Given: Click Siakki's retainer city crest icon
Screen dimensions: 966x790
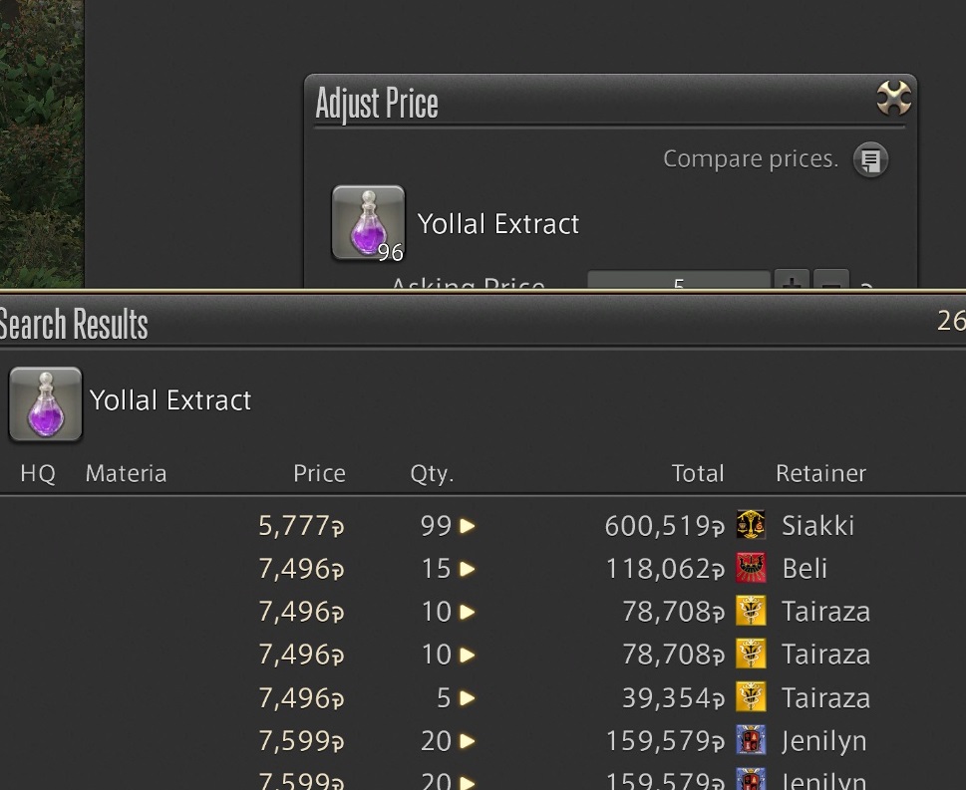Looking at the screenshot, I should pyautogui.click(x=751, y=525).
